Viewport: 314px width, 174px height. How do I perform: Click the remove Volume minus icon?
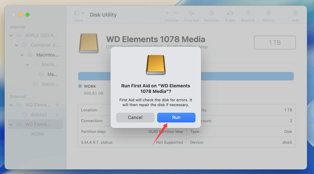click(x=176, y=13)
